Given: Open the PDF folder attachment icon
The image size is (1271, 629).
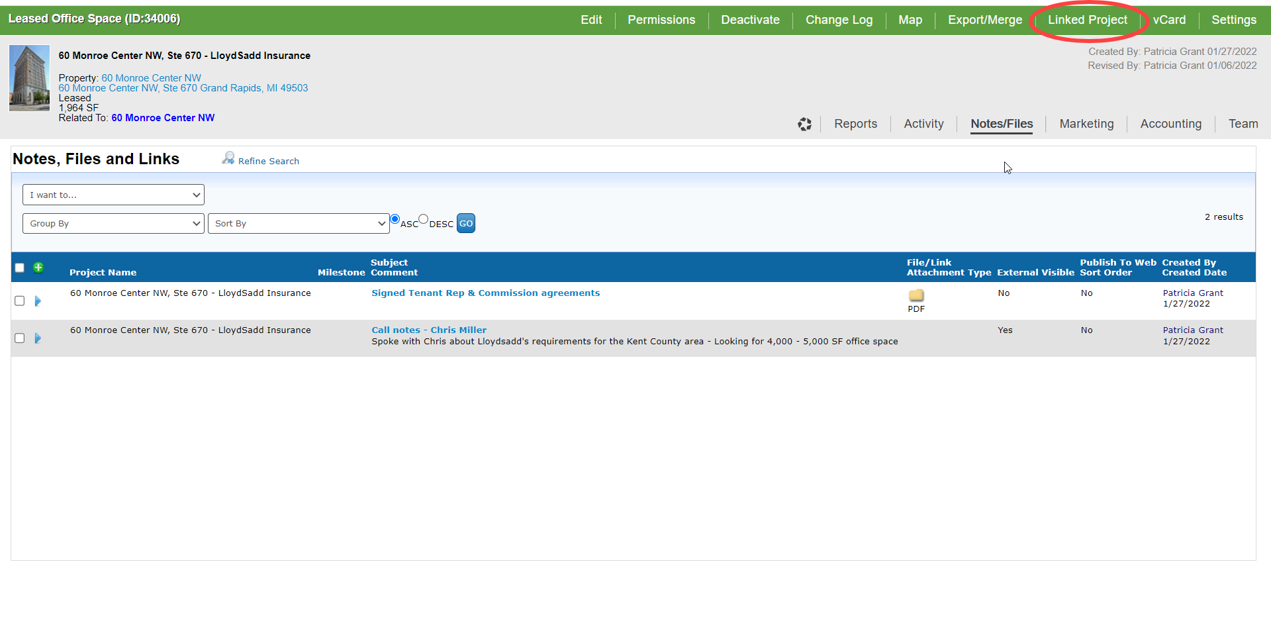Looking at the screenshot, I should [916, 295].
